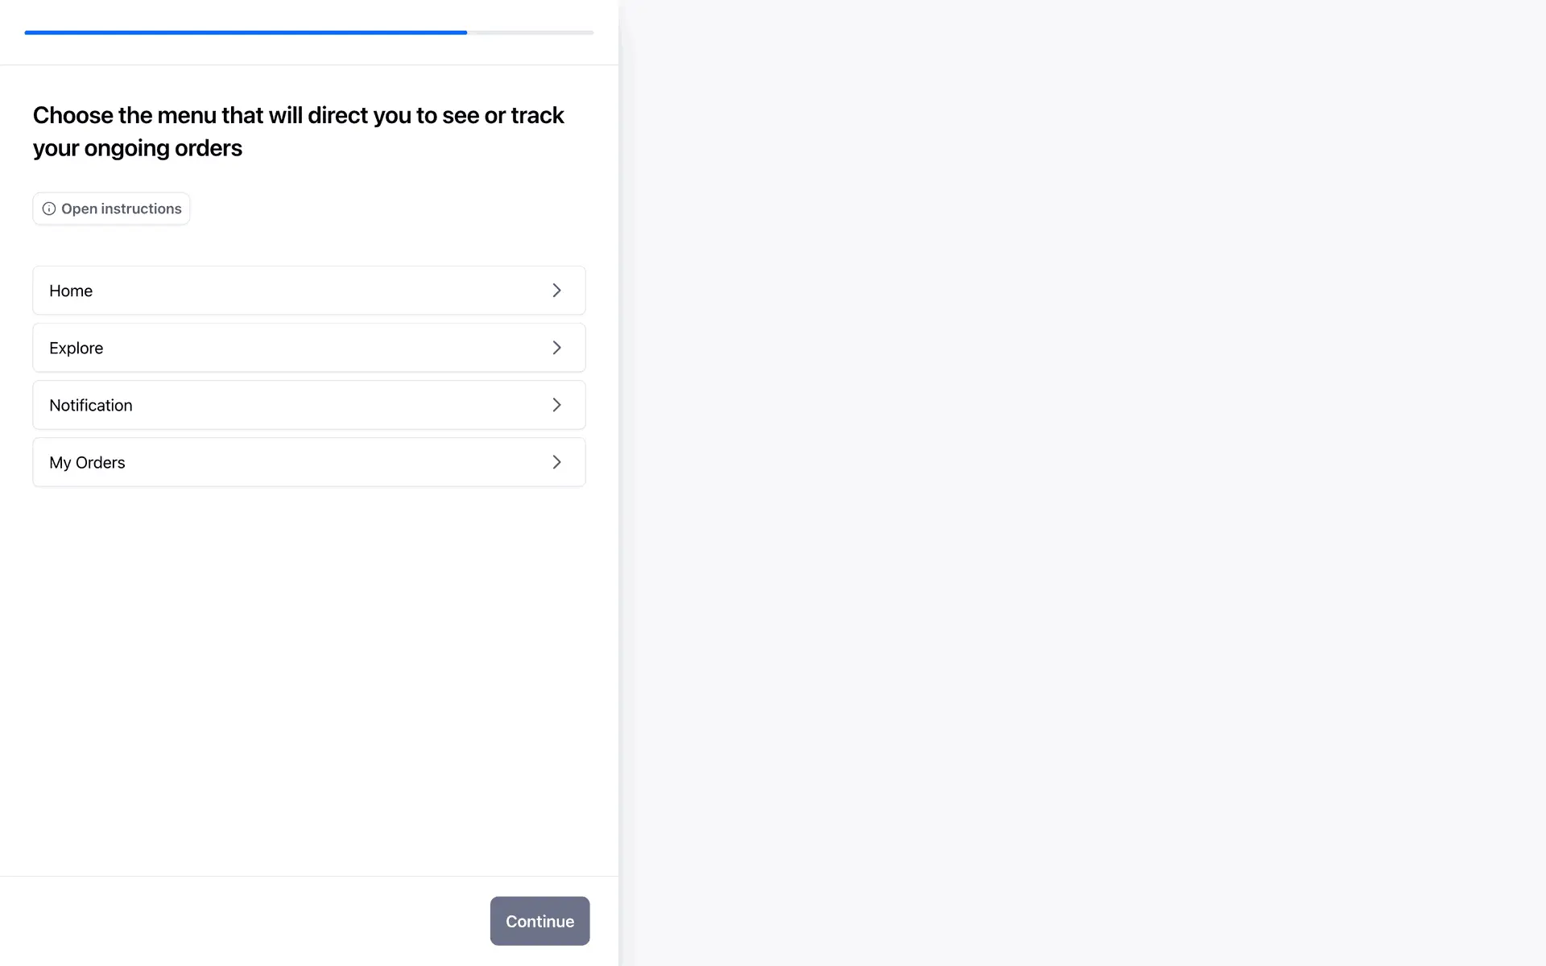Viewport: 1546px width, 966px height.
Task: Click the "Explore" label text
Action: click(76, 349)
